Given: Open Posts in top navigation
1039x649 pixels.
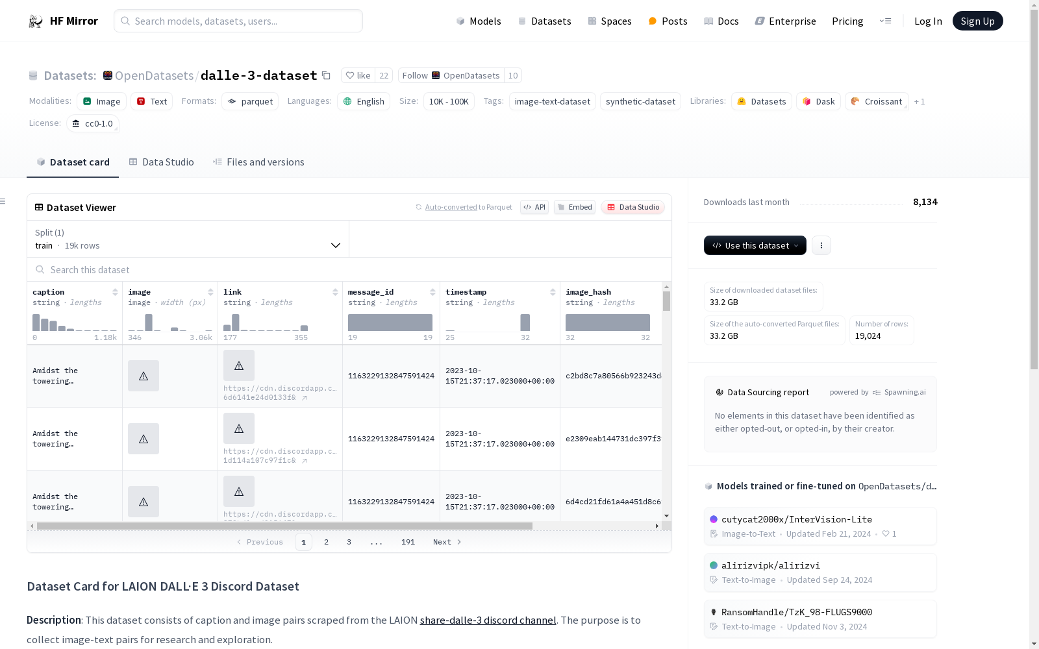Looking at the screenshot, I should click(x=668, y=21).
